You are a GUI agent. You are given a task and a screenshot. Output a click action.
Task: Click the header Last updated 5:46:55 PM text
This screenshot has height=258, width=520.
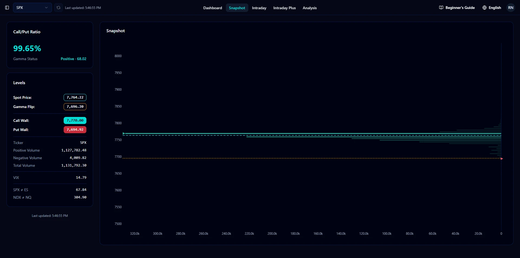(x=83, y=8)
